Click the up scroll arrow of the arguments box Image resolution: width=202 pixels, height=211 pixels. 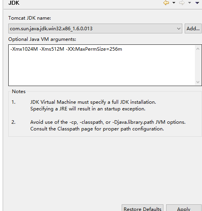pyautogui.click(x=198, y=49)
